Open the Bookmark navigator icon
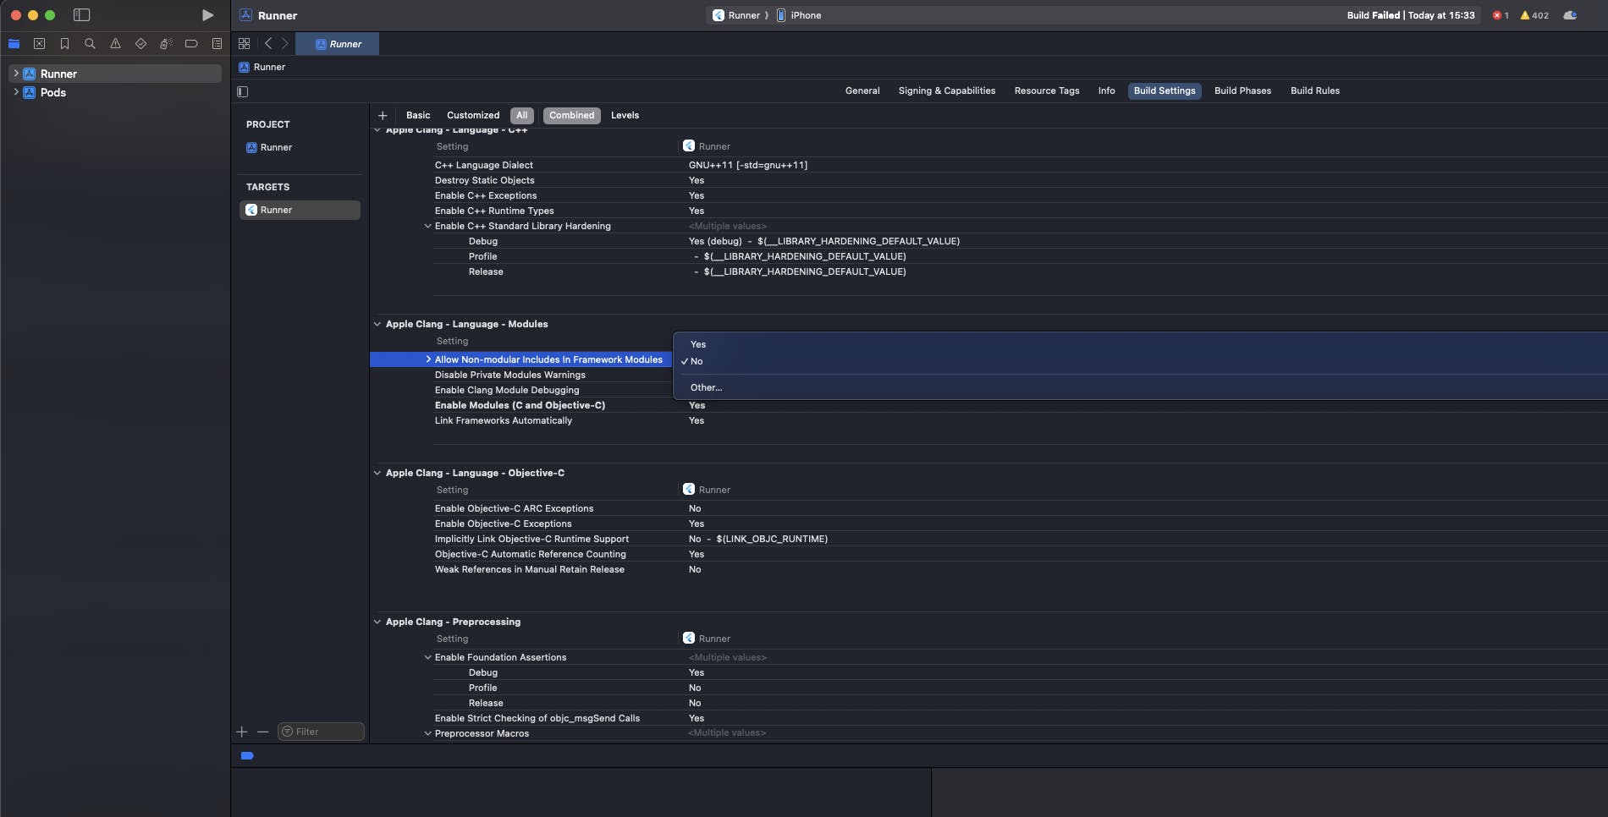This screenshot has width=1608, height=817. pyautogui.click(x=64, y=44)
